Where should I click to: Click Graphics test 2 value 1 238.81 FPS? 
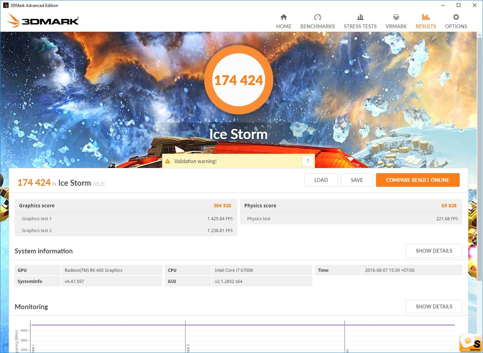[x=220, y=231]
